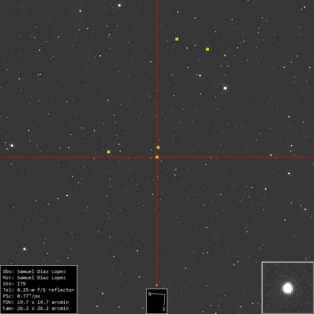
Task: Click green marker just above crosshair center
Action: pos(158,147)
